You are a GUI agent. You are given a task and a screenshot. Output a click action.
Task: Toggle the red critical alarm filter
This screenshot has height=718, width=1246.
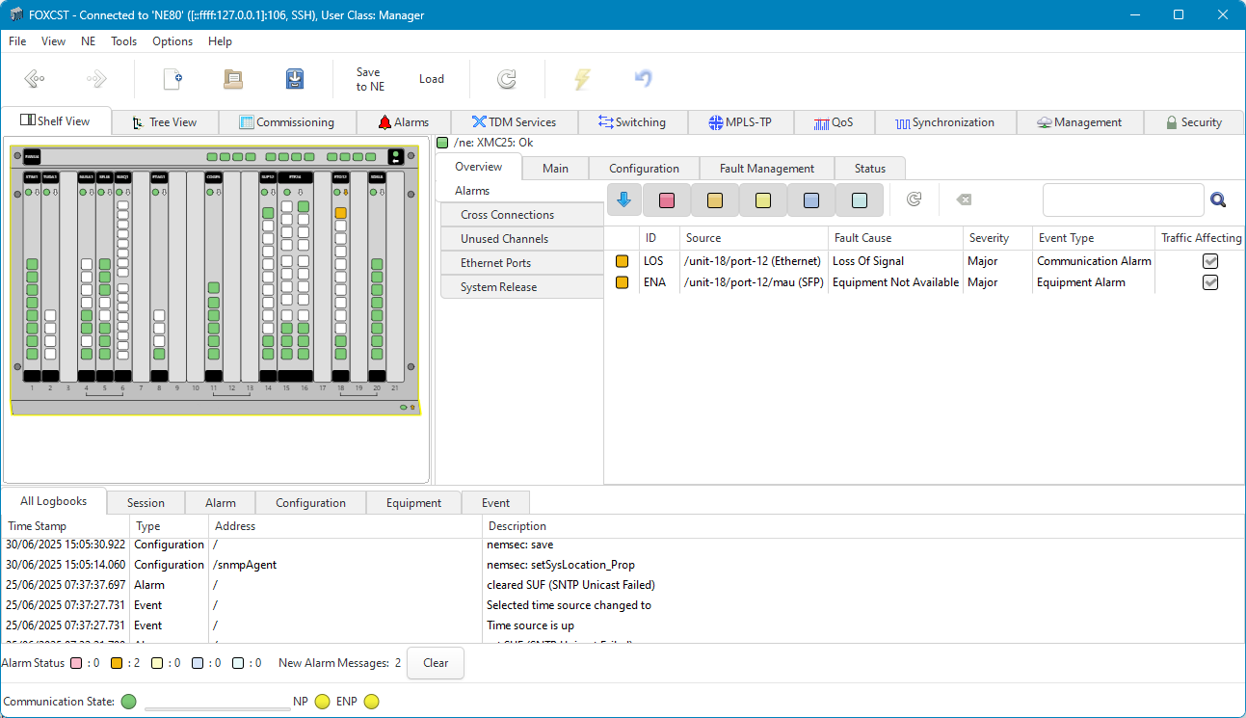pos(667,200)
